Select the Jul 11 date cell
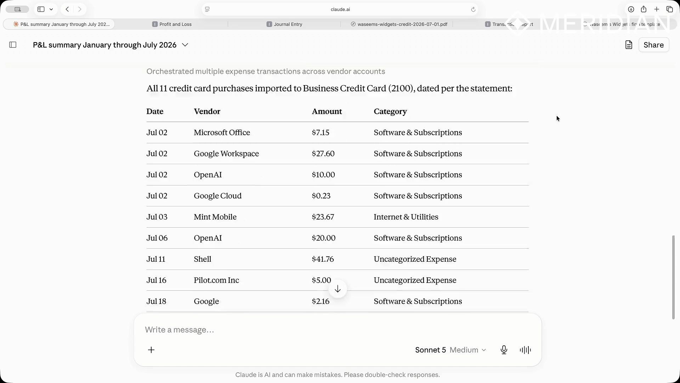 [x=156, y=259]
